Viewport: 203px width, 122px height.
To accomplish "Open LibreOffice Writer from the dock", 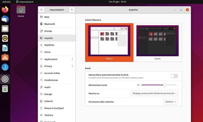I will tap(5, 48).
